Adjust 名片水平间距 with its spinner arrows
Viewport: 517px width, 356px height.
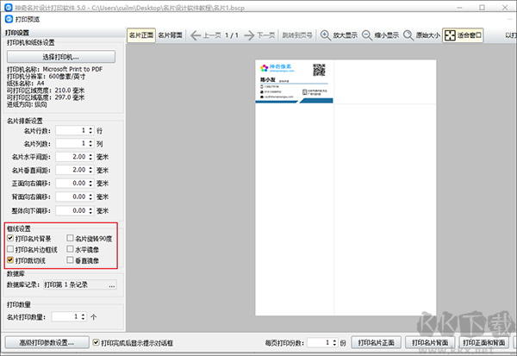tap(90, 157)
